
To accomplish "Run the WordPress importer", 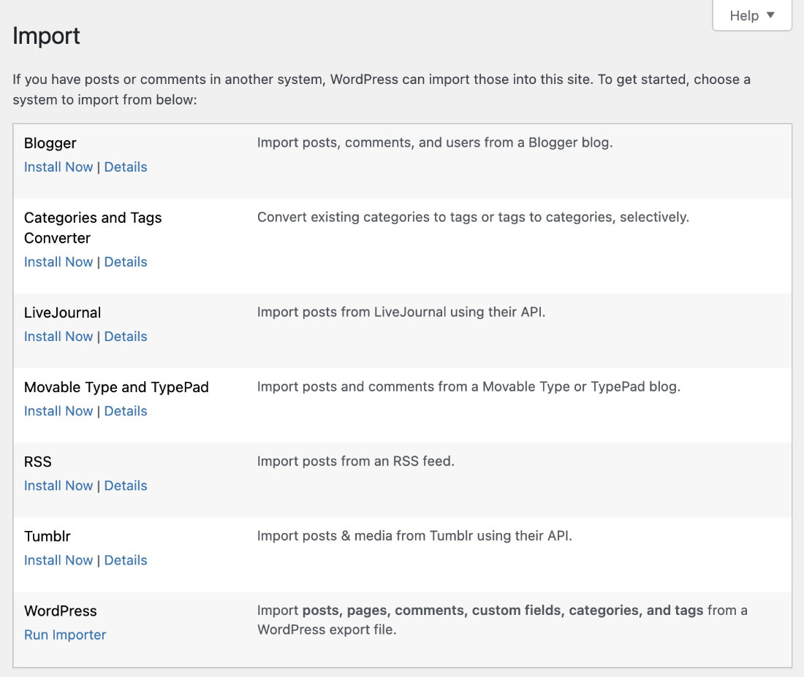I will 65,635.
